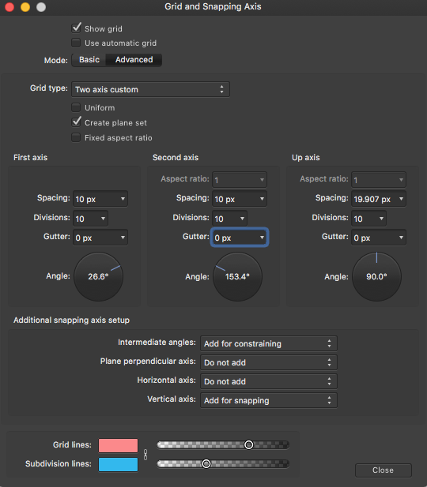Open the Grid type dropdown
Viewport: 427px width, 487px height.
(150, 89)
